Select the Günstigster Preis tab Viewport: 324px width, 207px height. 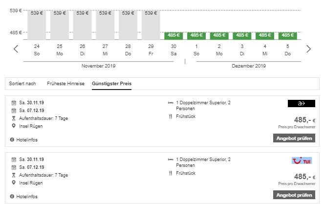[111, 84]
